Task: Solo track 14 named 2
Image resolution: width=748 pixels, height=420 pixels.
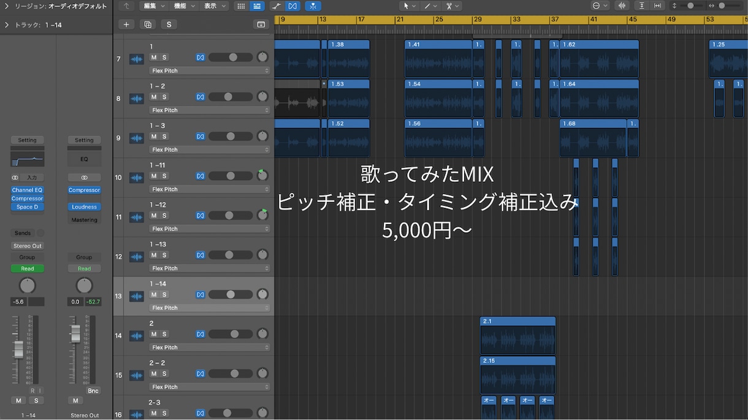Action: click(164, 334)
